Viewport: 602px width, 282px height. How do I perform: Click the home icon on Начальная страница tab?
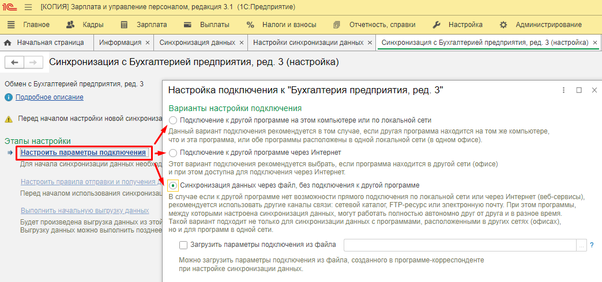pyautogui.click(x=7, y=43)
